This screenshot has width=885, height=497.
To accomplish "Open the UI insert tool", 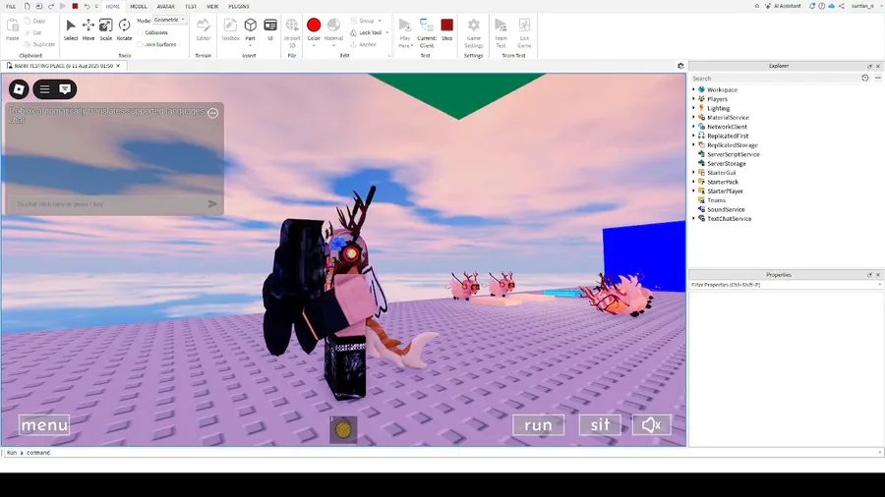I will [270, 29].
